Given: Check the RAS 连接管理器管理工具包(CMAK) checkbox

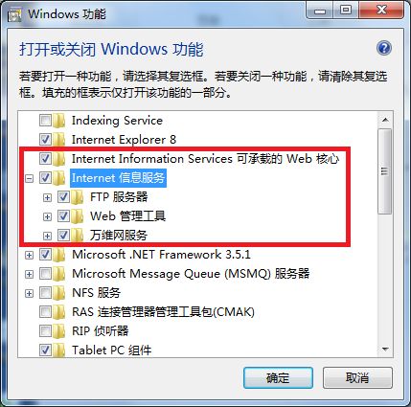Looking at the screenshot, I should click(45, 312).
